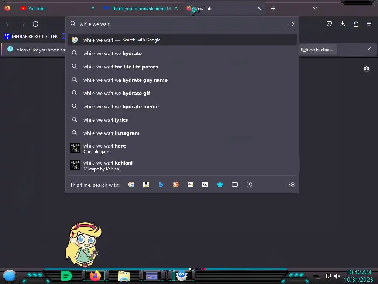Screen dimensions: 378x284
Task: Click the Firefox View icon on tab bar
Action: point(7,8)
